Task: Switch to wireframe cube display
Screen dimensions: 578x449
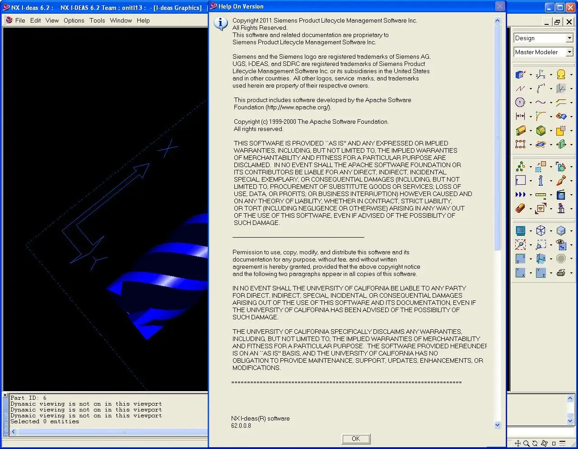Action: click(x=541, y=231)
